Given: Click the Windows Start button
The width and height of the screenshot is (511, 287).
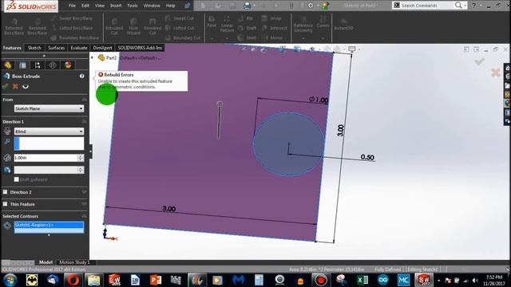Looking at the screenshot, I should [10, 280].
